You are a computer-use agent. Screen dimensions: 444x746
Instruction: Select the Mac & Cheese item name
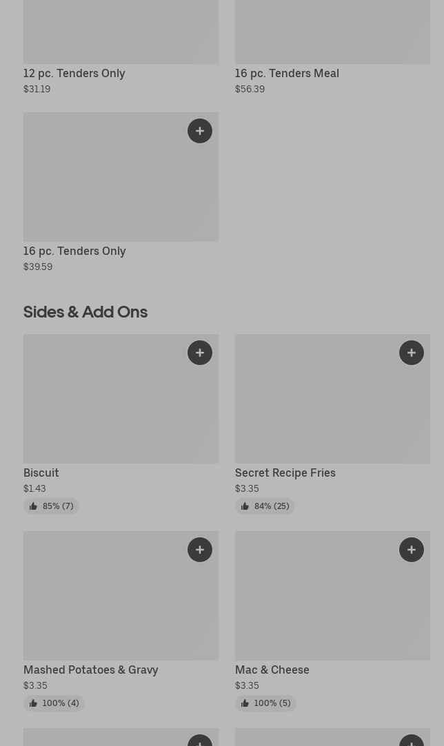[x=272, y=670]
